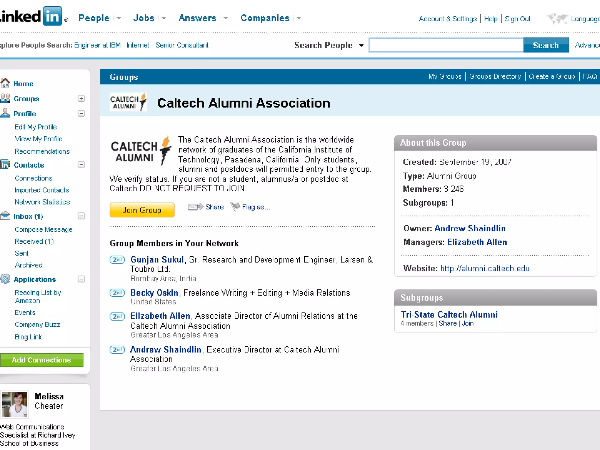Open the Search People dropdown arrow
The width and height of the screenshot is (600, 450).
pos(361,45)
